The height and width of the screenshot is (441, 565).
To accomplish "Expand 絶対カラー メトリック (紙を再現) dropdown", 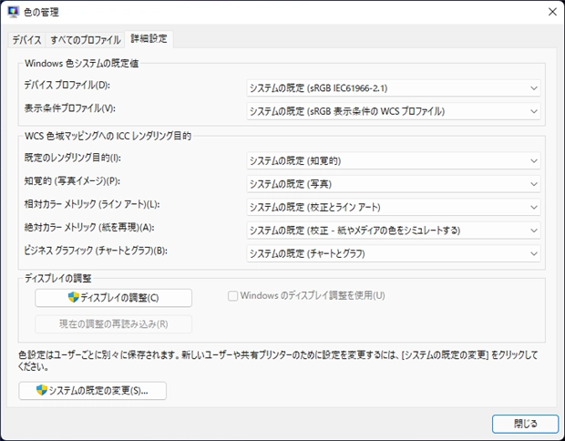I will coord(394,231).
